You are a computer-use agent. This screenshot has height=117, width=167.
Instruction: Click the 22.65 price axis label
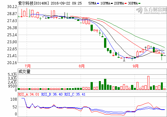tap(12, 49)
